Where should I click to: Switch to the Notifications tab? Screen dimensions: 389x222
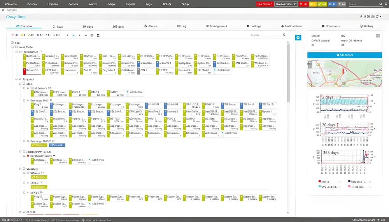[x=291, y=26]
